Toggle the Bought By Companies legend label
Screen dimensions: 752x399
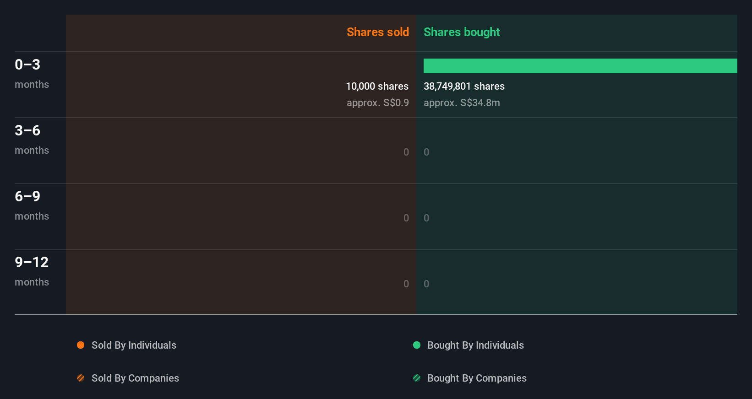pos(477,378)
